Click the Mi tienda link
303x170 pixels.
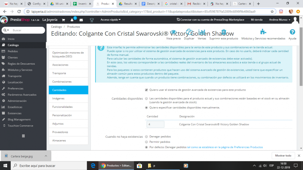[x=257, y=20]
